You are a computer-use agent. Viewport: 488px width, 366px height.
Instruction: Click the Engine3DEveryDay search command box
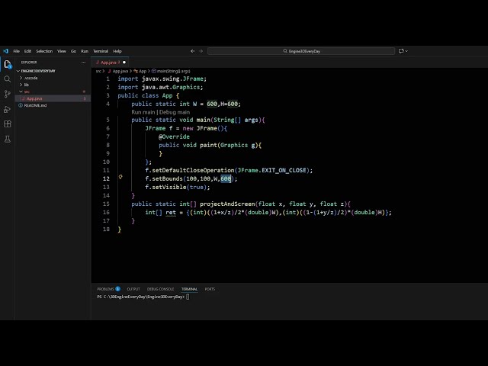(x=301, y=51)
